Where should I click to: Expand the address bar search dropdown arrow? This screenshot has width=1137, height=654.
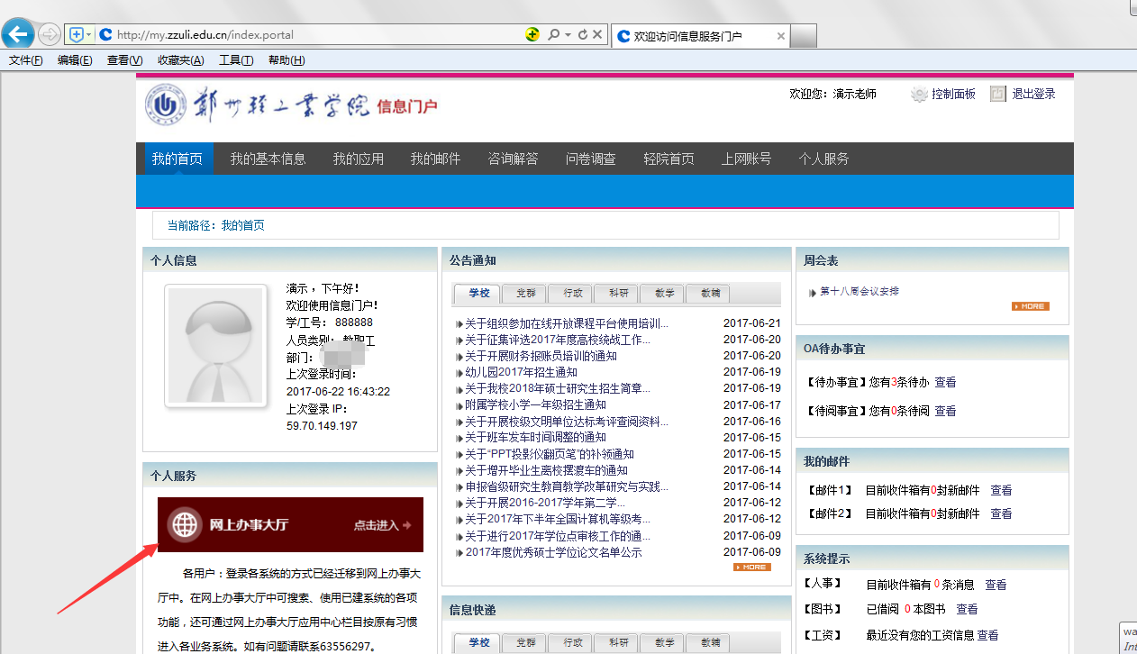(x=568, y=35)
